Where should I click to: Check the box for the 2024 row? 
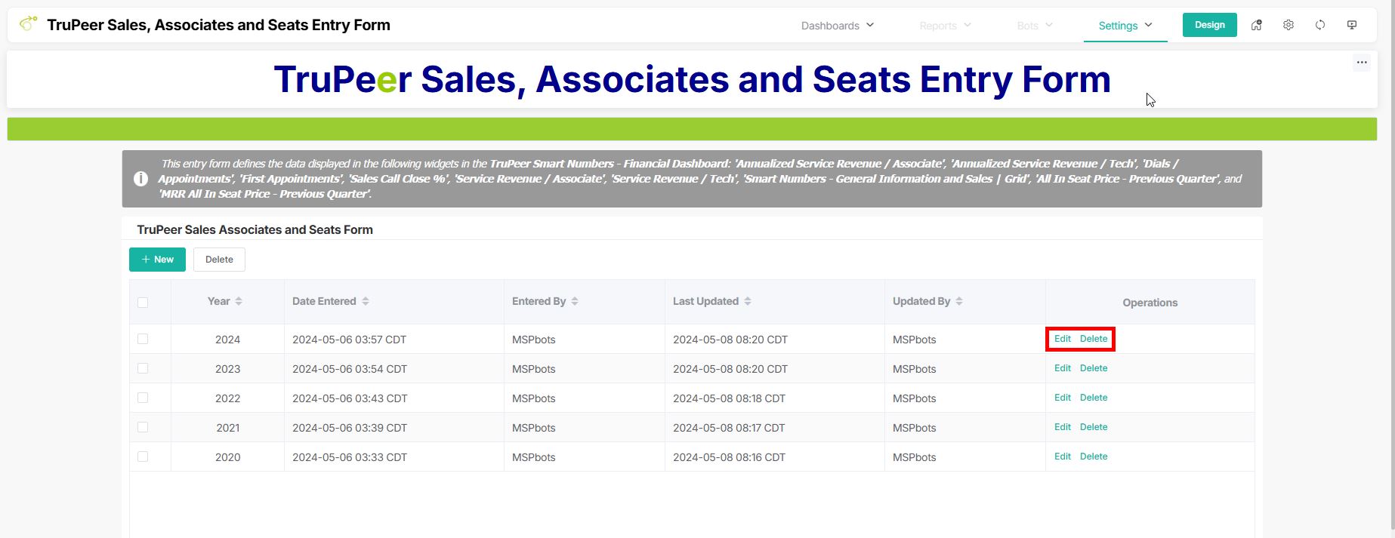(x=143, y=339)
